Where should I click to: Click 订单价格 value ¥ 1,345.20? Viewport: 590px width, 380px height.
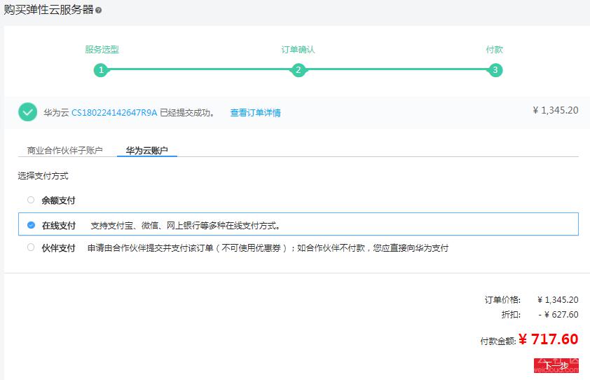coord(558,300)
